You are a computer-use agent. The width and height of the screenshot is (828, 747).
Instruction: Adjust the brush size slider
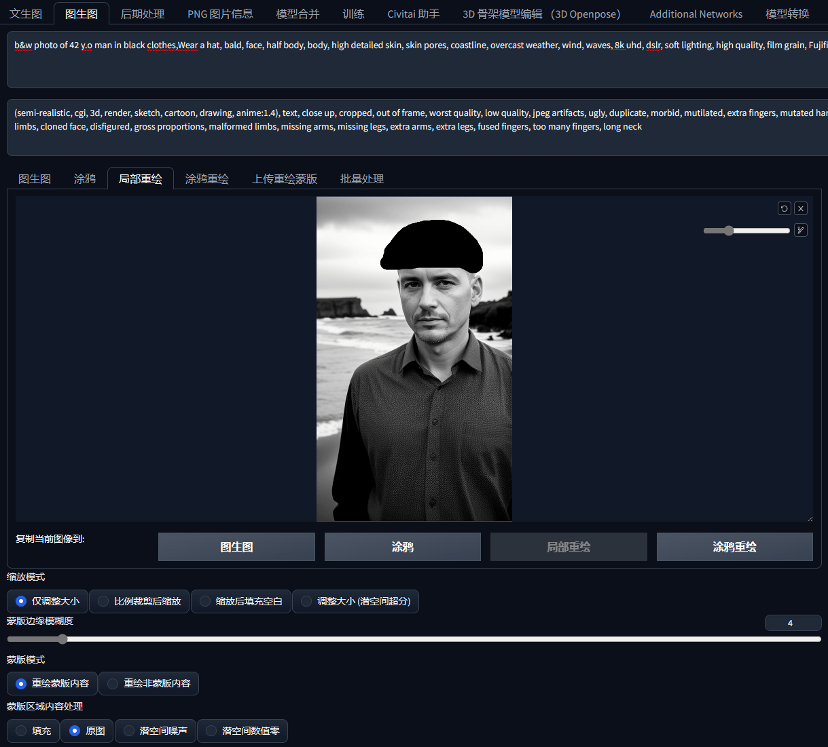click(746, 231)
